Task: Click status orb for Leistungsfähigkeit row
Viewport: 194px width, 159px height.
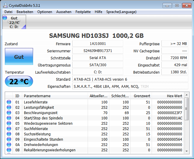Action: (9, 107)
